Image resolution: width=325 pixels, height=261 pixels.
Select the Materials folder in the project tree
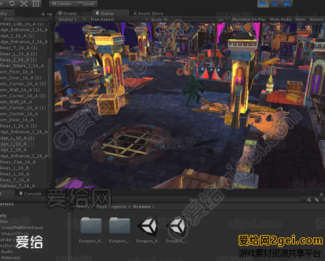coord(10,258)
